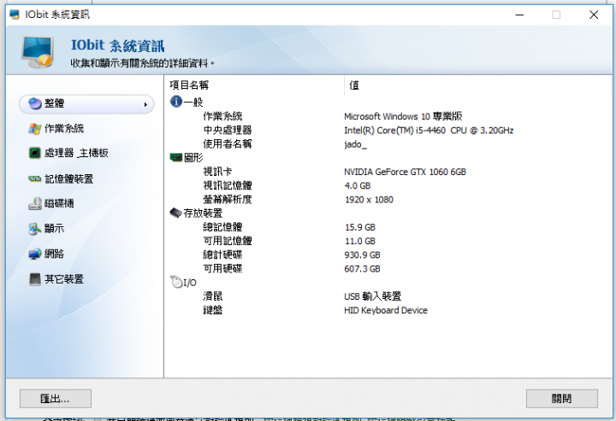This screenshot has width=616, height=421.
Task: Click the 磁碟機 disk drive icon
Action: pos(34,203)
